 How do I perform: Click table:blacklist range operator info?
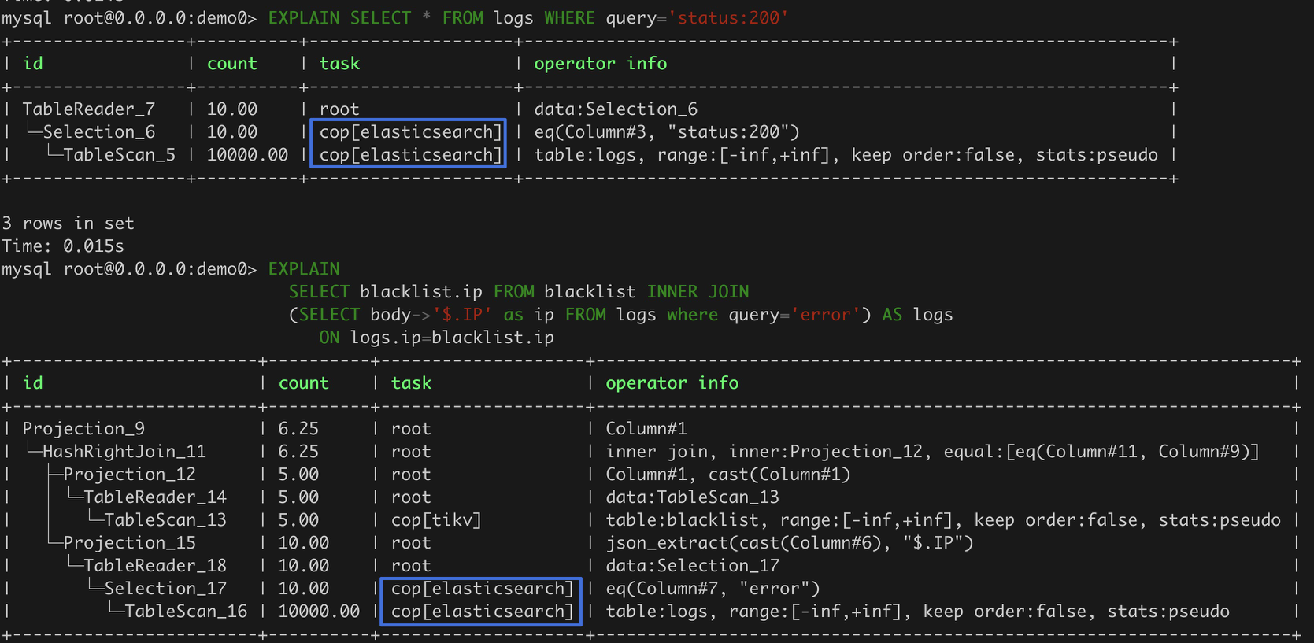click(x=943, y=520)
